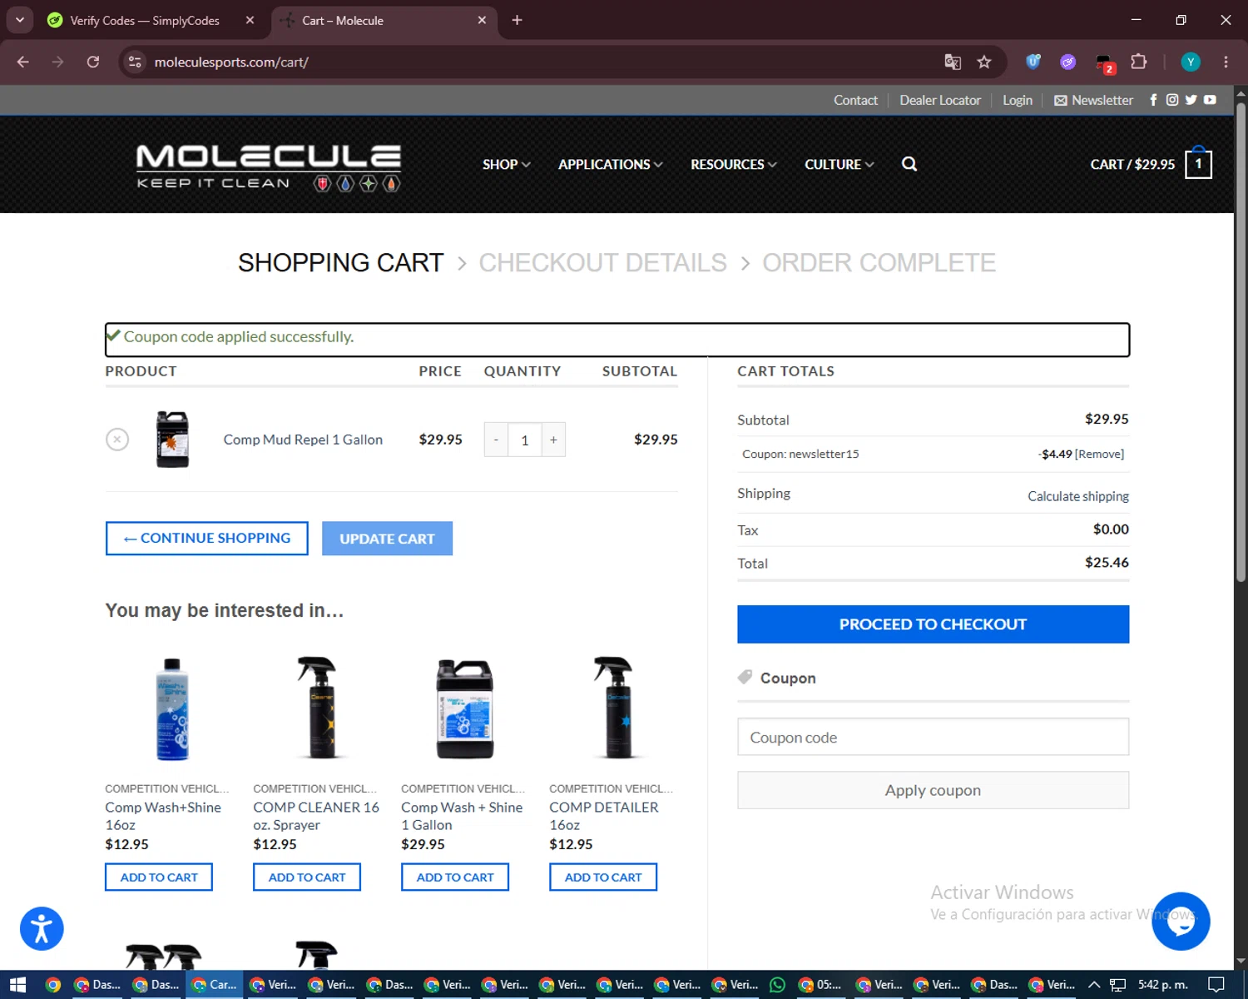1248x999 pixels.
Task: Open Molecule's Instagram page icon
Action: coord(1172,100)
